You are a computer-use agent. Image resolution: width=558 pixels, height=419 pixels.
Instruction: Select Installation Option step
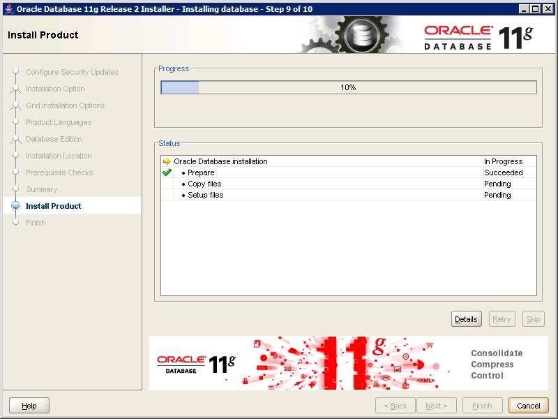click(x=55, y=89)
